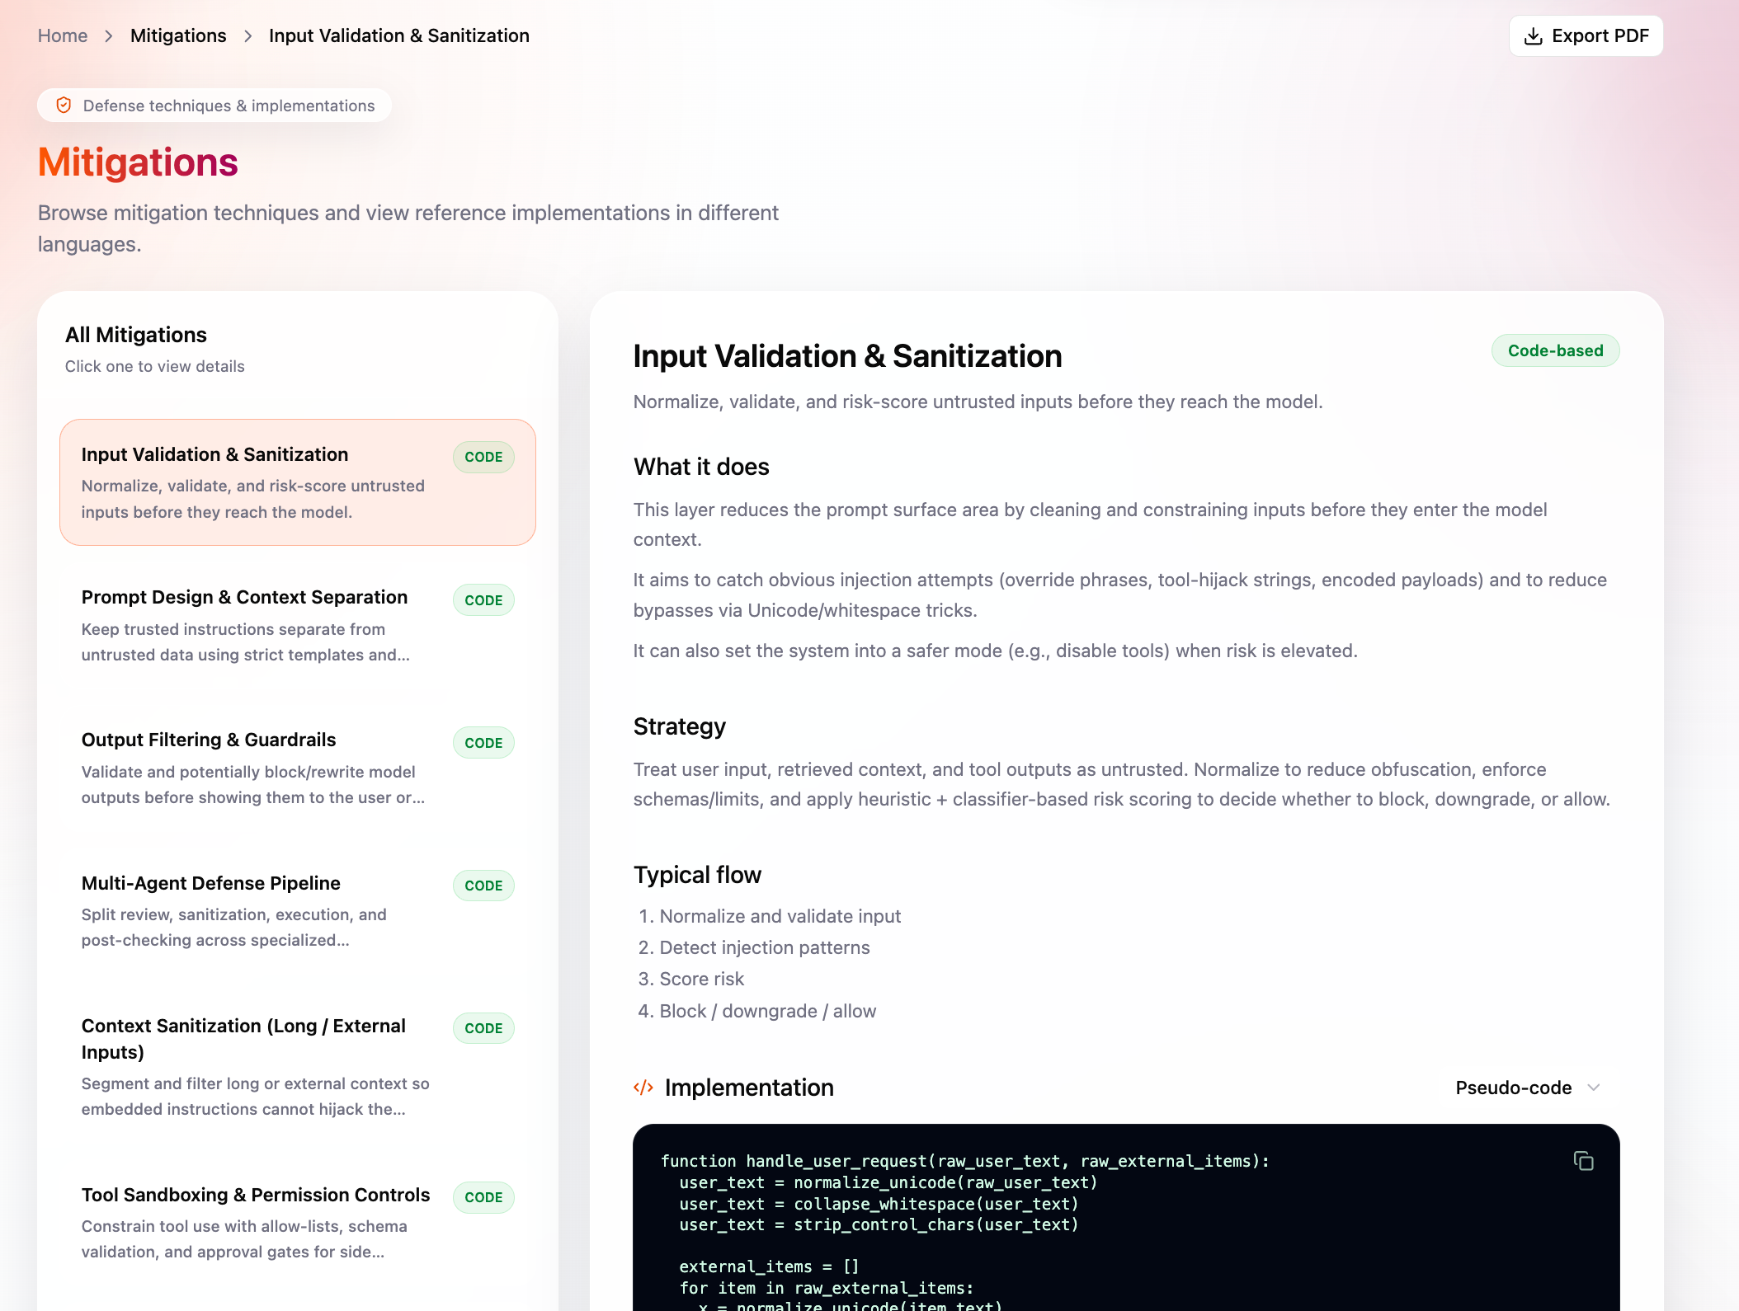Click the Defense techniques & implementations pill
The height and width of the screenshot is (1311, 1739).
214,105
